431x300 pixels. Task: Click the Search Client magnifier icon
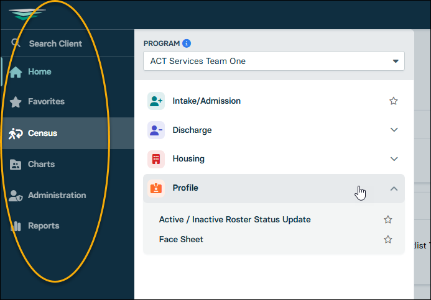(x=16, y=43)
